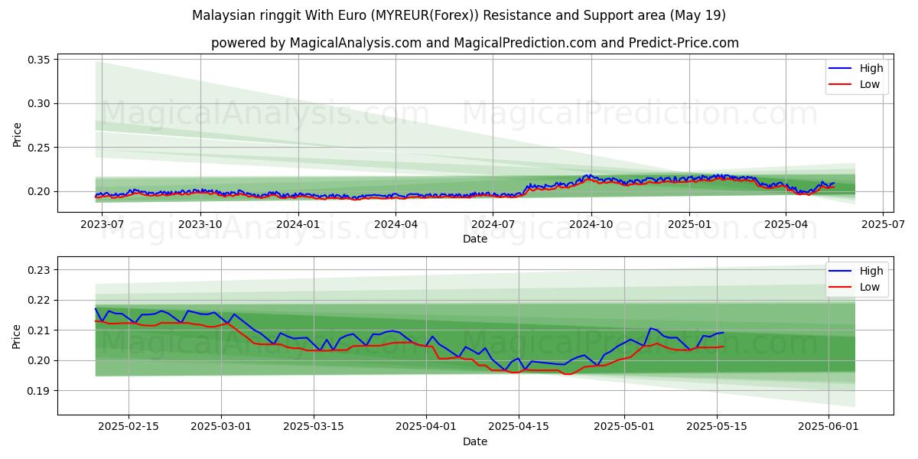Click the 2023-10 date tick
The height and width of the screenshot is (459, 918).
200,225
